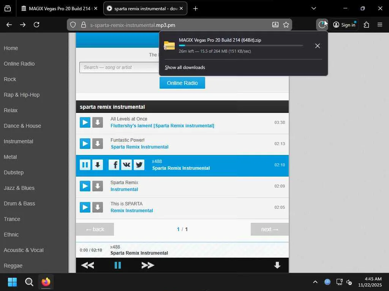Screen dimensions: 389x291
Task: Download Fluttershy's lament track
Action: (98, 122)
